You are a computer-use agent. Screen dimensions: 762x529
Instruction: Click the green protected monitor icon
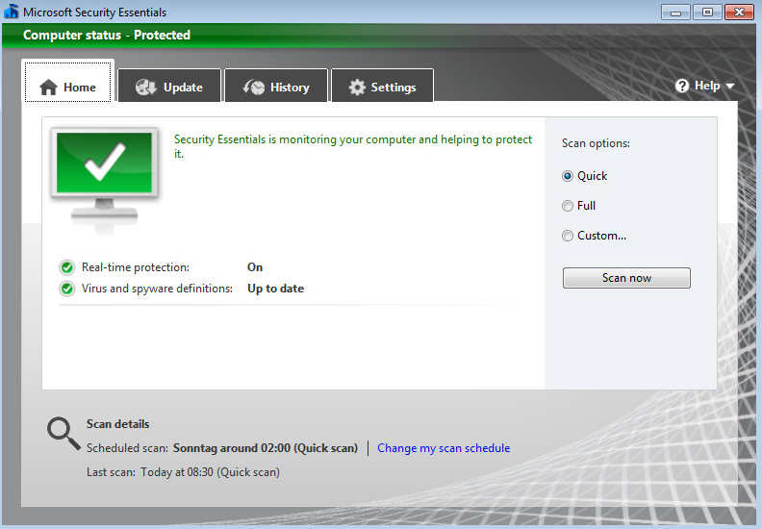coord(104,177)
